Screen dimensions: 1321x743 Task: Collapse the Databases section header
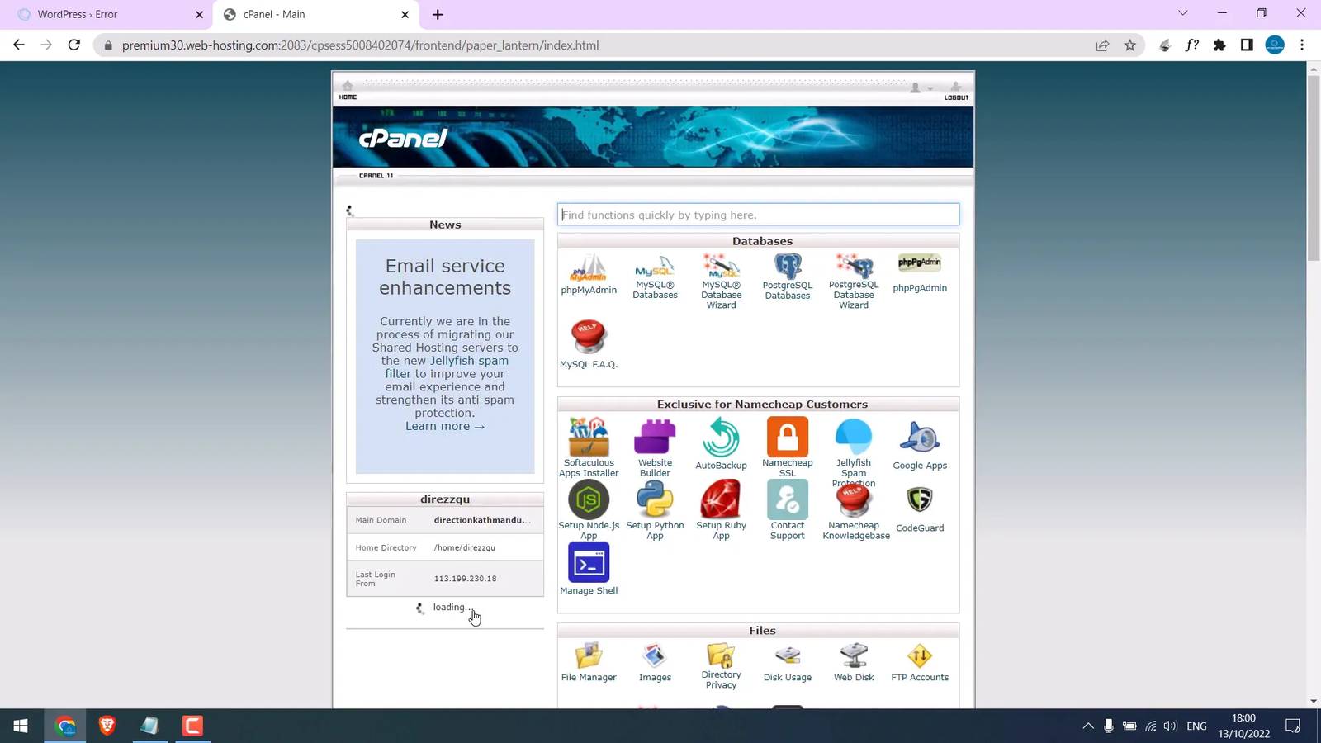click(x=758, y=241)
